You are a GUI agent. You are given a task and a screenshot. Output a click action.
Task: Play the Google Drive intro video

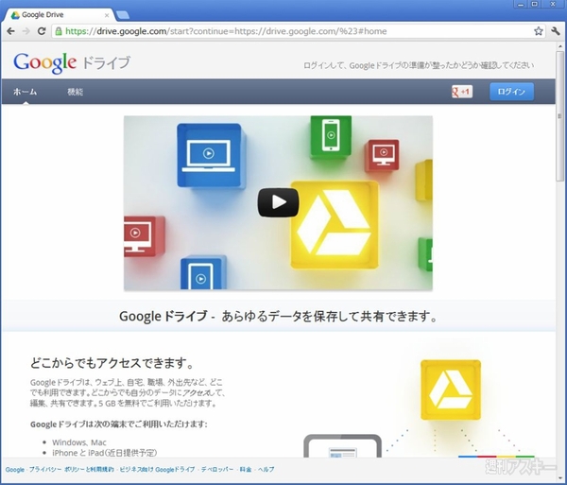[x=278, y=202]
